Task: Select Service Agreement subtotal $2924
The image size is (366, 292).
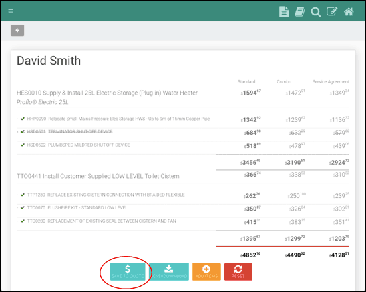Action: pos(339,162)
